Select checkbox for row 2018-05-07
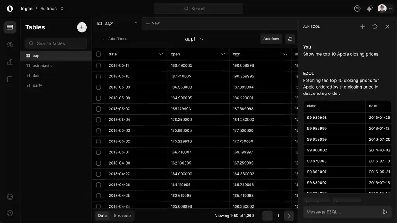 coord(98,109)
